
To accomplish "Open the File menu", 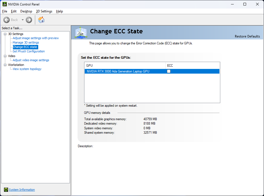I will coord(5,11).
